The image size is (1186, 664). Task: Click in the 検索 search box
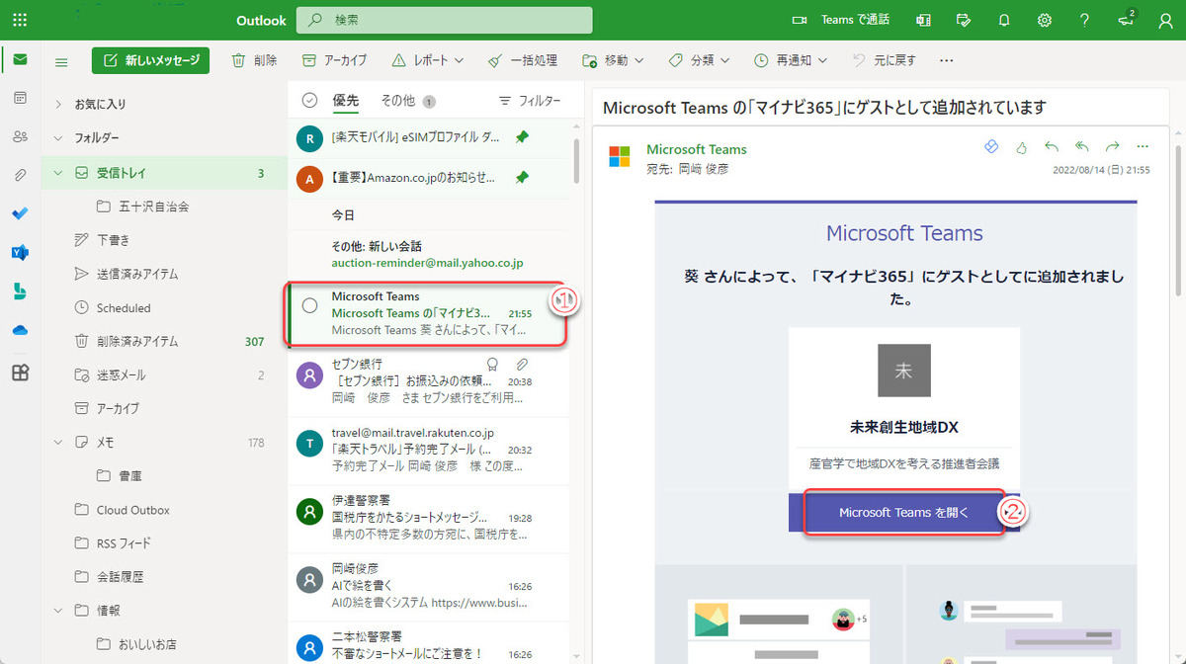pos(445,20)
